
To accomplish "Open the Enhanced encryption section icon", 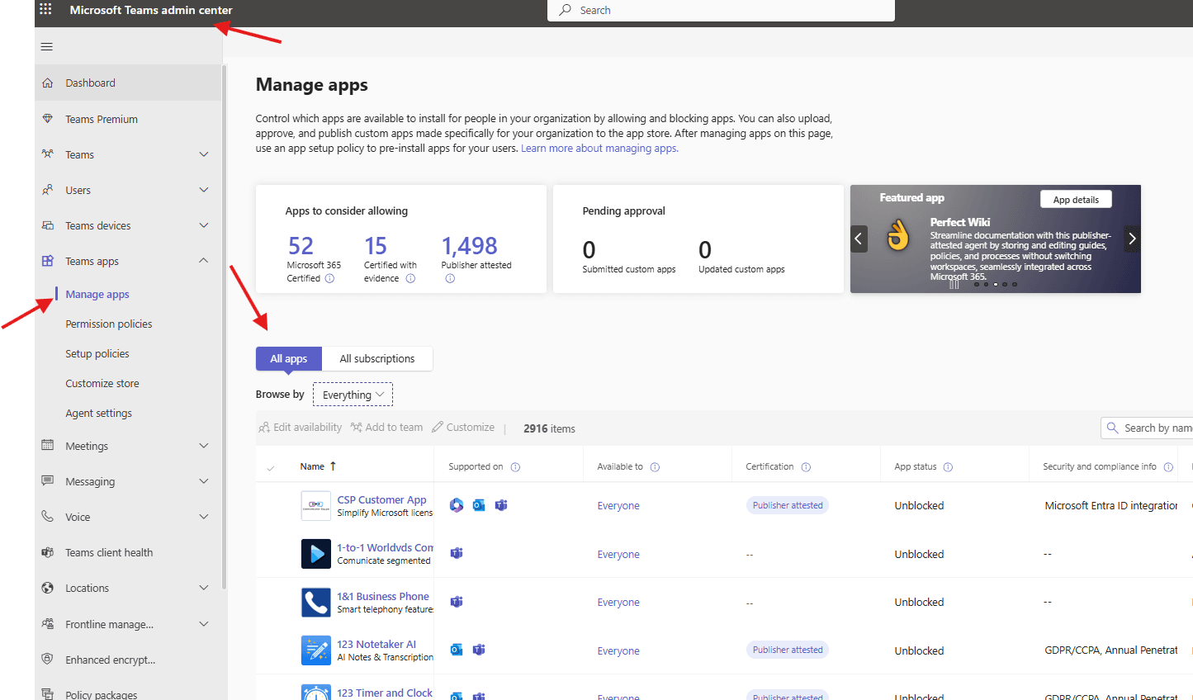I will coord(47,659).
